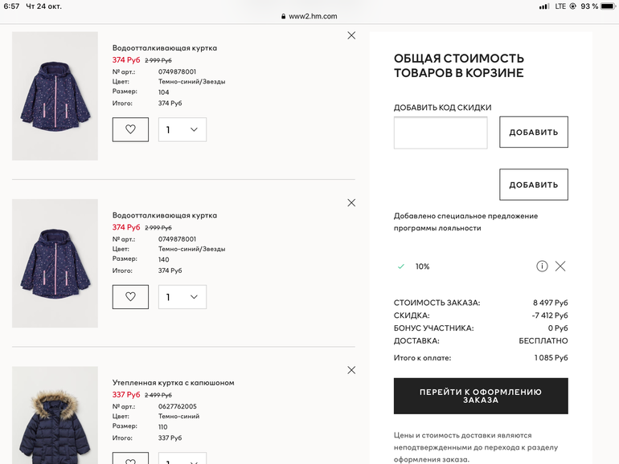This screenshot has width=619, height=464.
Task: Click the discount code input field
Action: 441,132
